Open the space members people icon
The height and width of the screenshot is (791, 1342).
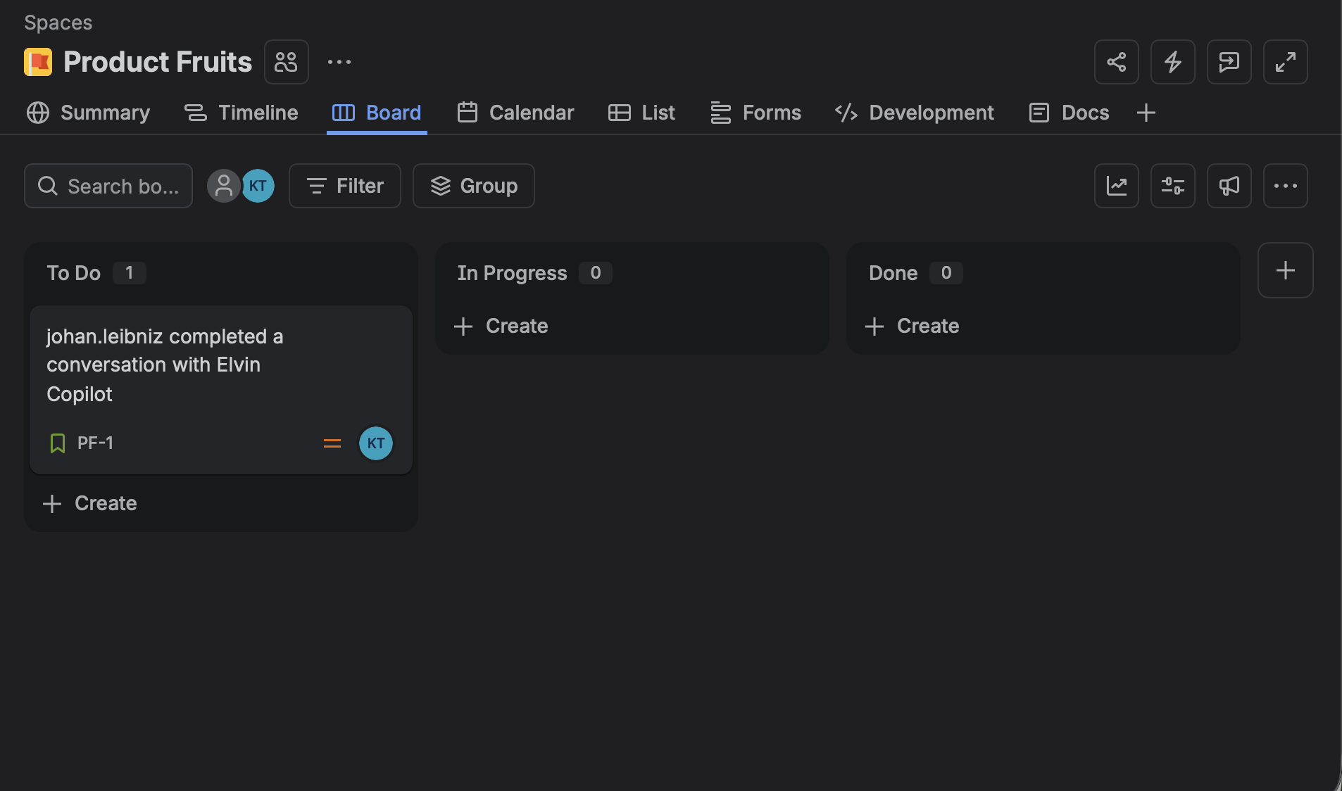point(287,62)
